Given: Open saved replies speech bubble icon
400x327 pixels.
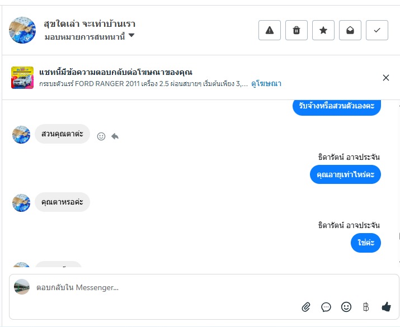Looking at the screenshot, I should (326, 307).
